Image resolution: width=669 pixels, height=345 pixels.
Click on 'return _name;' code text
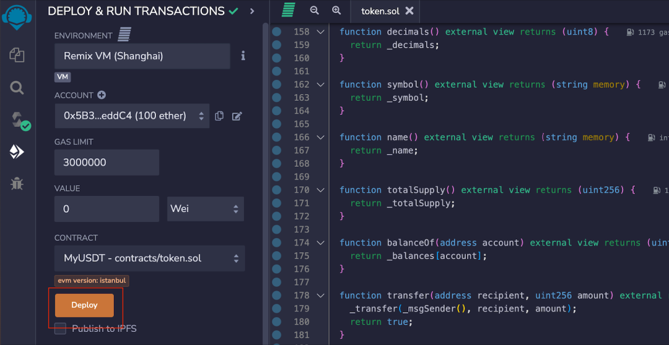point(384,150)
